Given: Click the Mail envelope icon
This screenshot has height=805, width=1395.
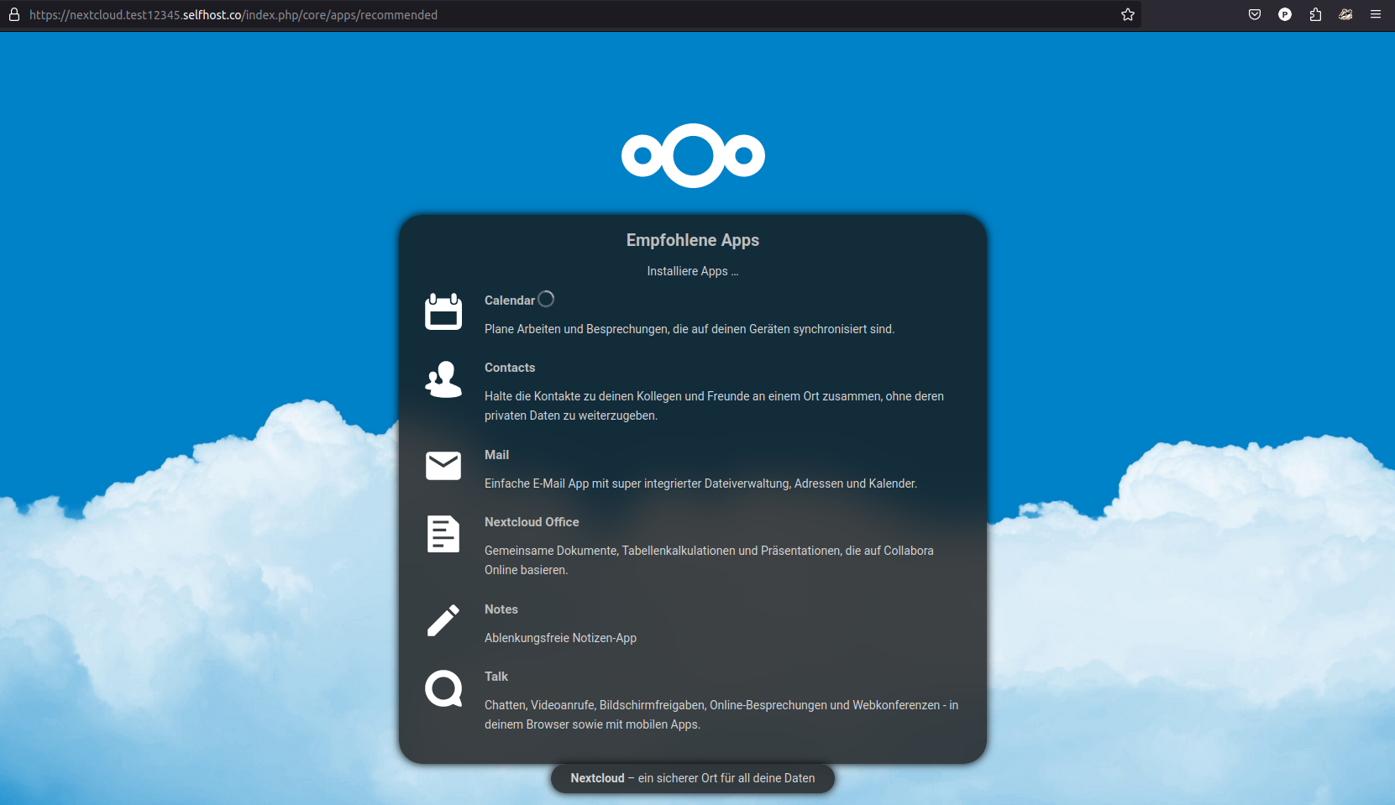Looking at the screenshot, I should pyautogui.click(x=443, y=466).
